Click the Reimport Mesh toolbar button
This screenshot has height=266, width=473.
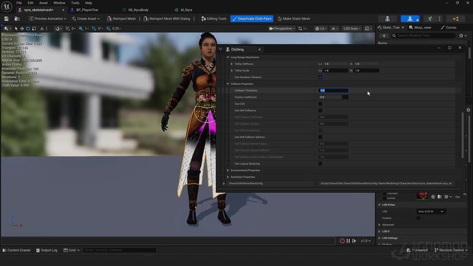(121, 19)
